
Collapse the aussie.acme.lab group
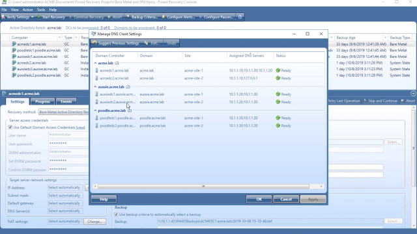point(95,86)
